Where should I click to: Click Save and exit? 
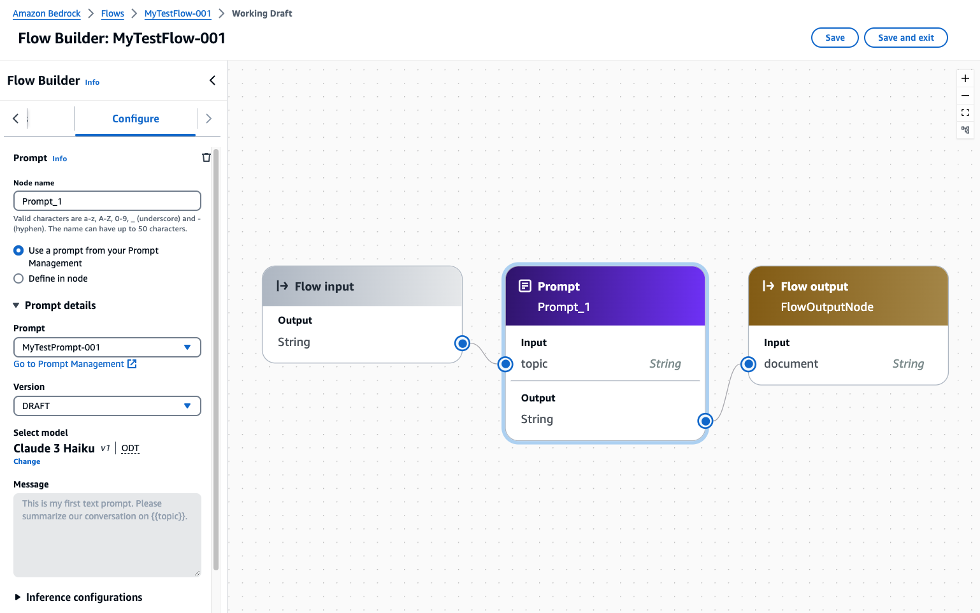coord(905,38)
